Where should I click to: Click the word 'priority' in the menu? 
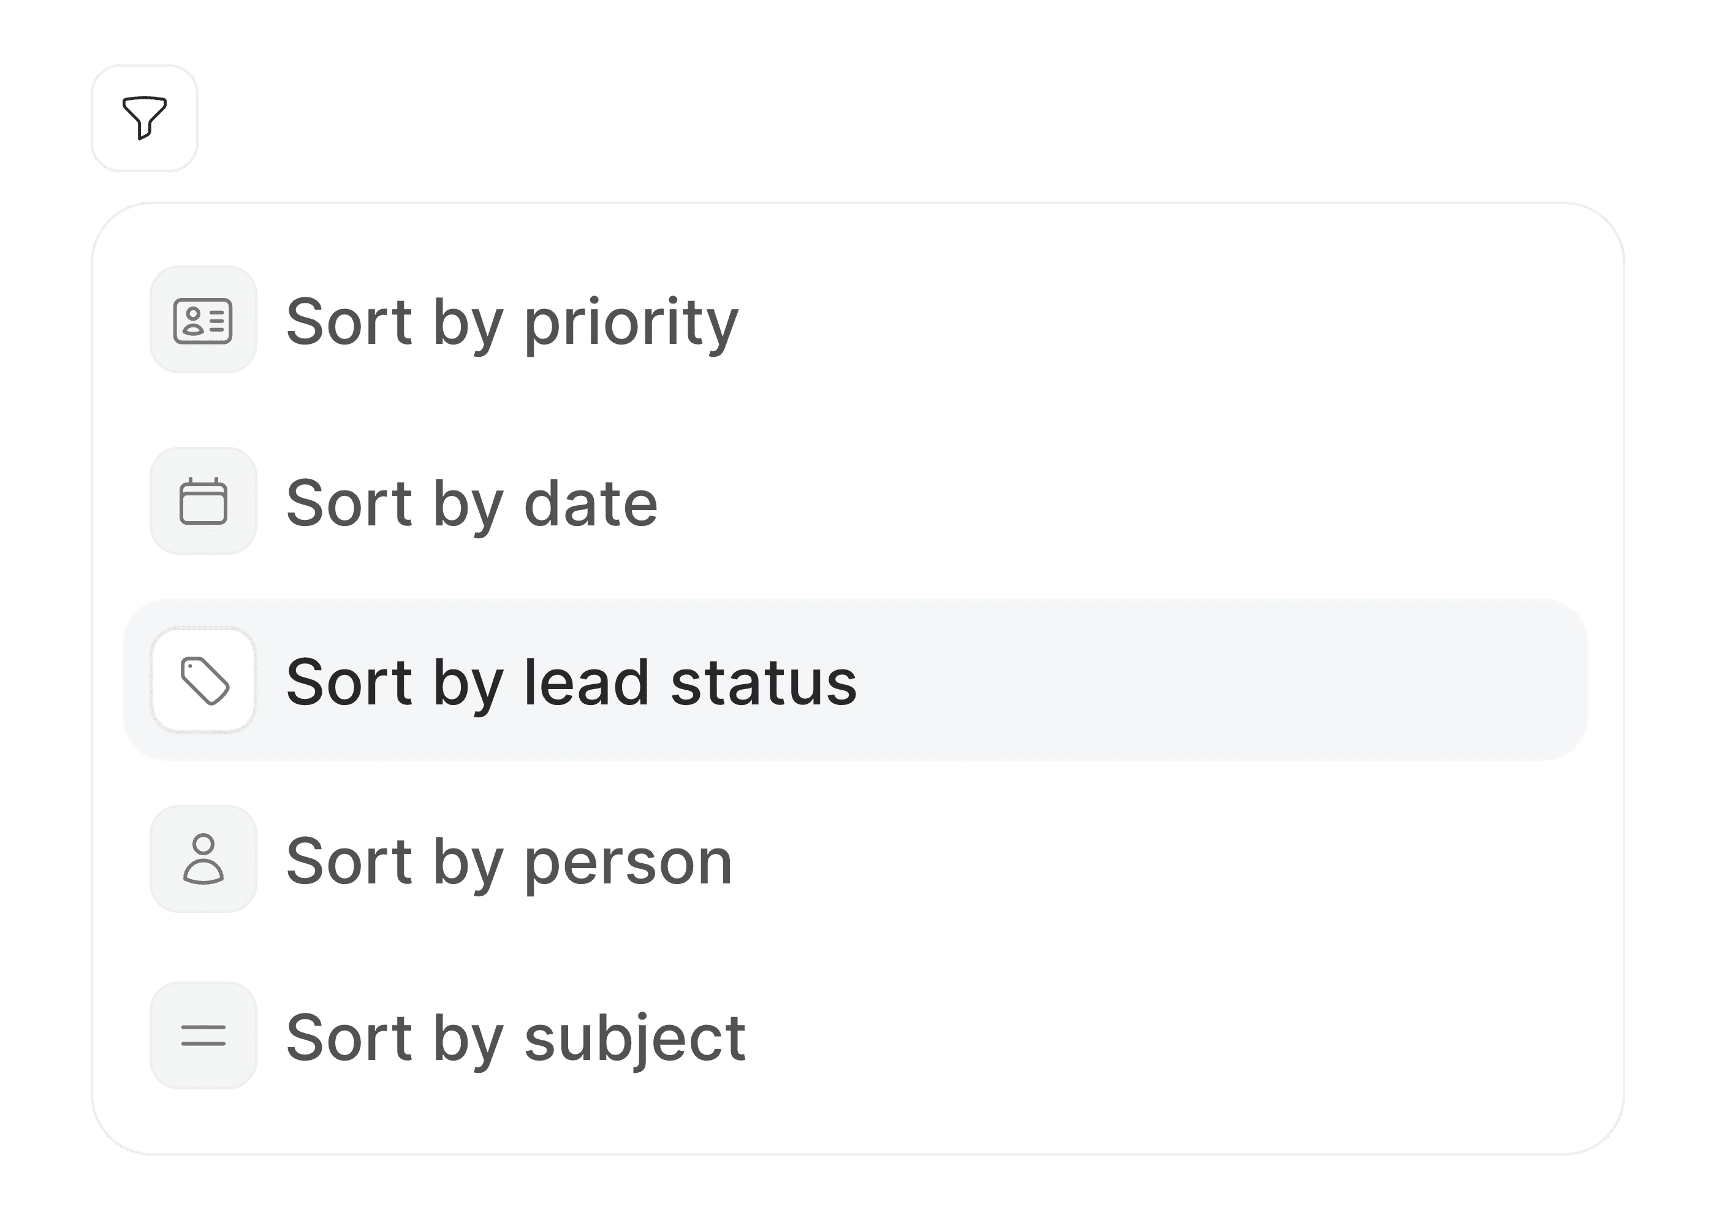[x=632, y=324]
